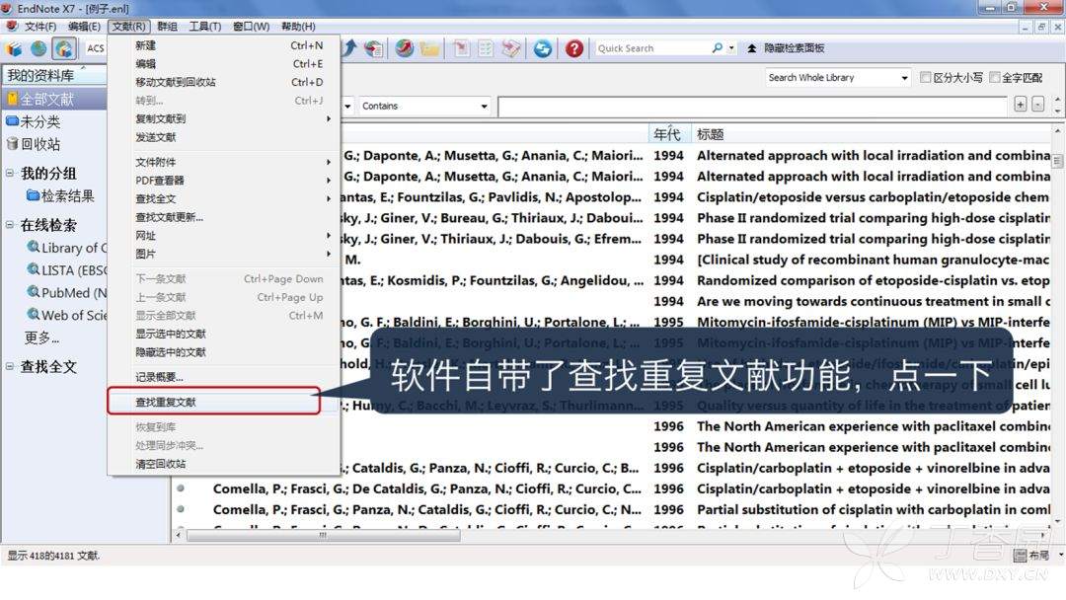Image resolution: width=1066 pixels, height=600 pixels.
Task: Click the page with red arrow toolbar icon
Action: pos(461,48)
